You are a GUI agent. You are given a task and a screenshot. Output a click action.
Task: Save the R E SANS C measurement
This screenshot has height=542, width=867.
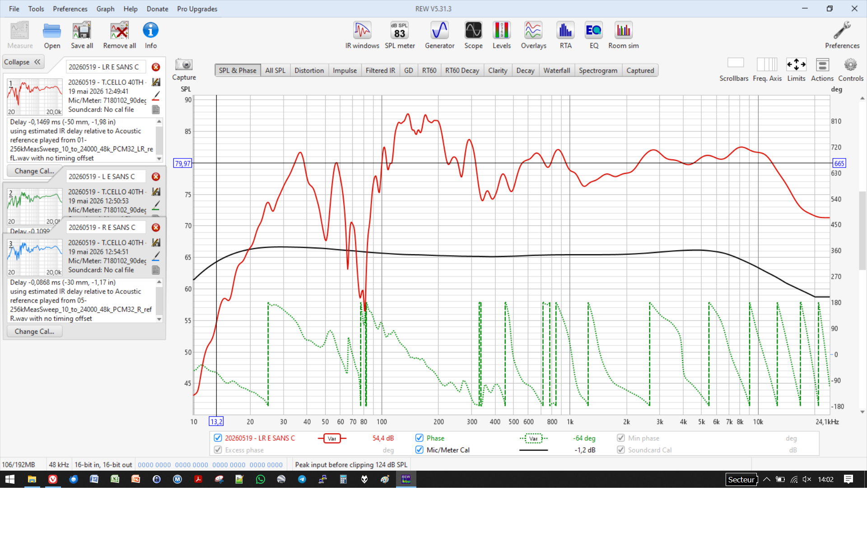156,243
